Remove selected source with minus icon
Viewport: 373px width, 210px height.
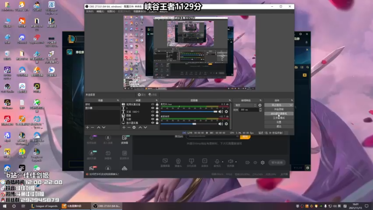pos(129,127)
